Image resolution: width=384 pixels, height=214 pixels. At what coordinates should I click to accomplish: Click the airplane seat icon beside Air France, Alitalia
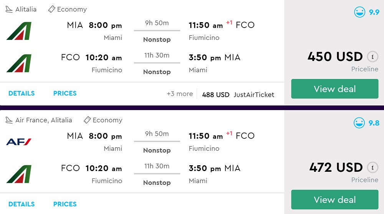coord(9,120)
